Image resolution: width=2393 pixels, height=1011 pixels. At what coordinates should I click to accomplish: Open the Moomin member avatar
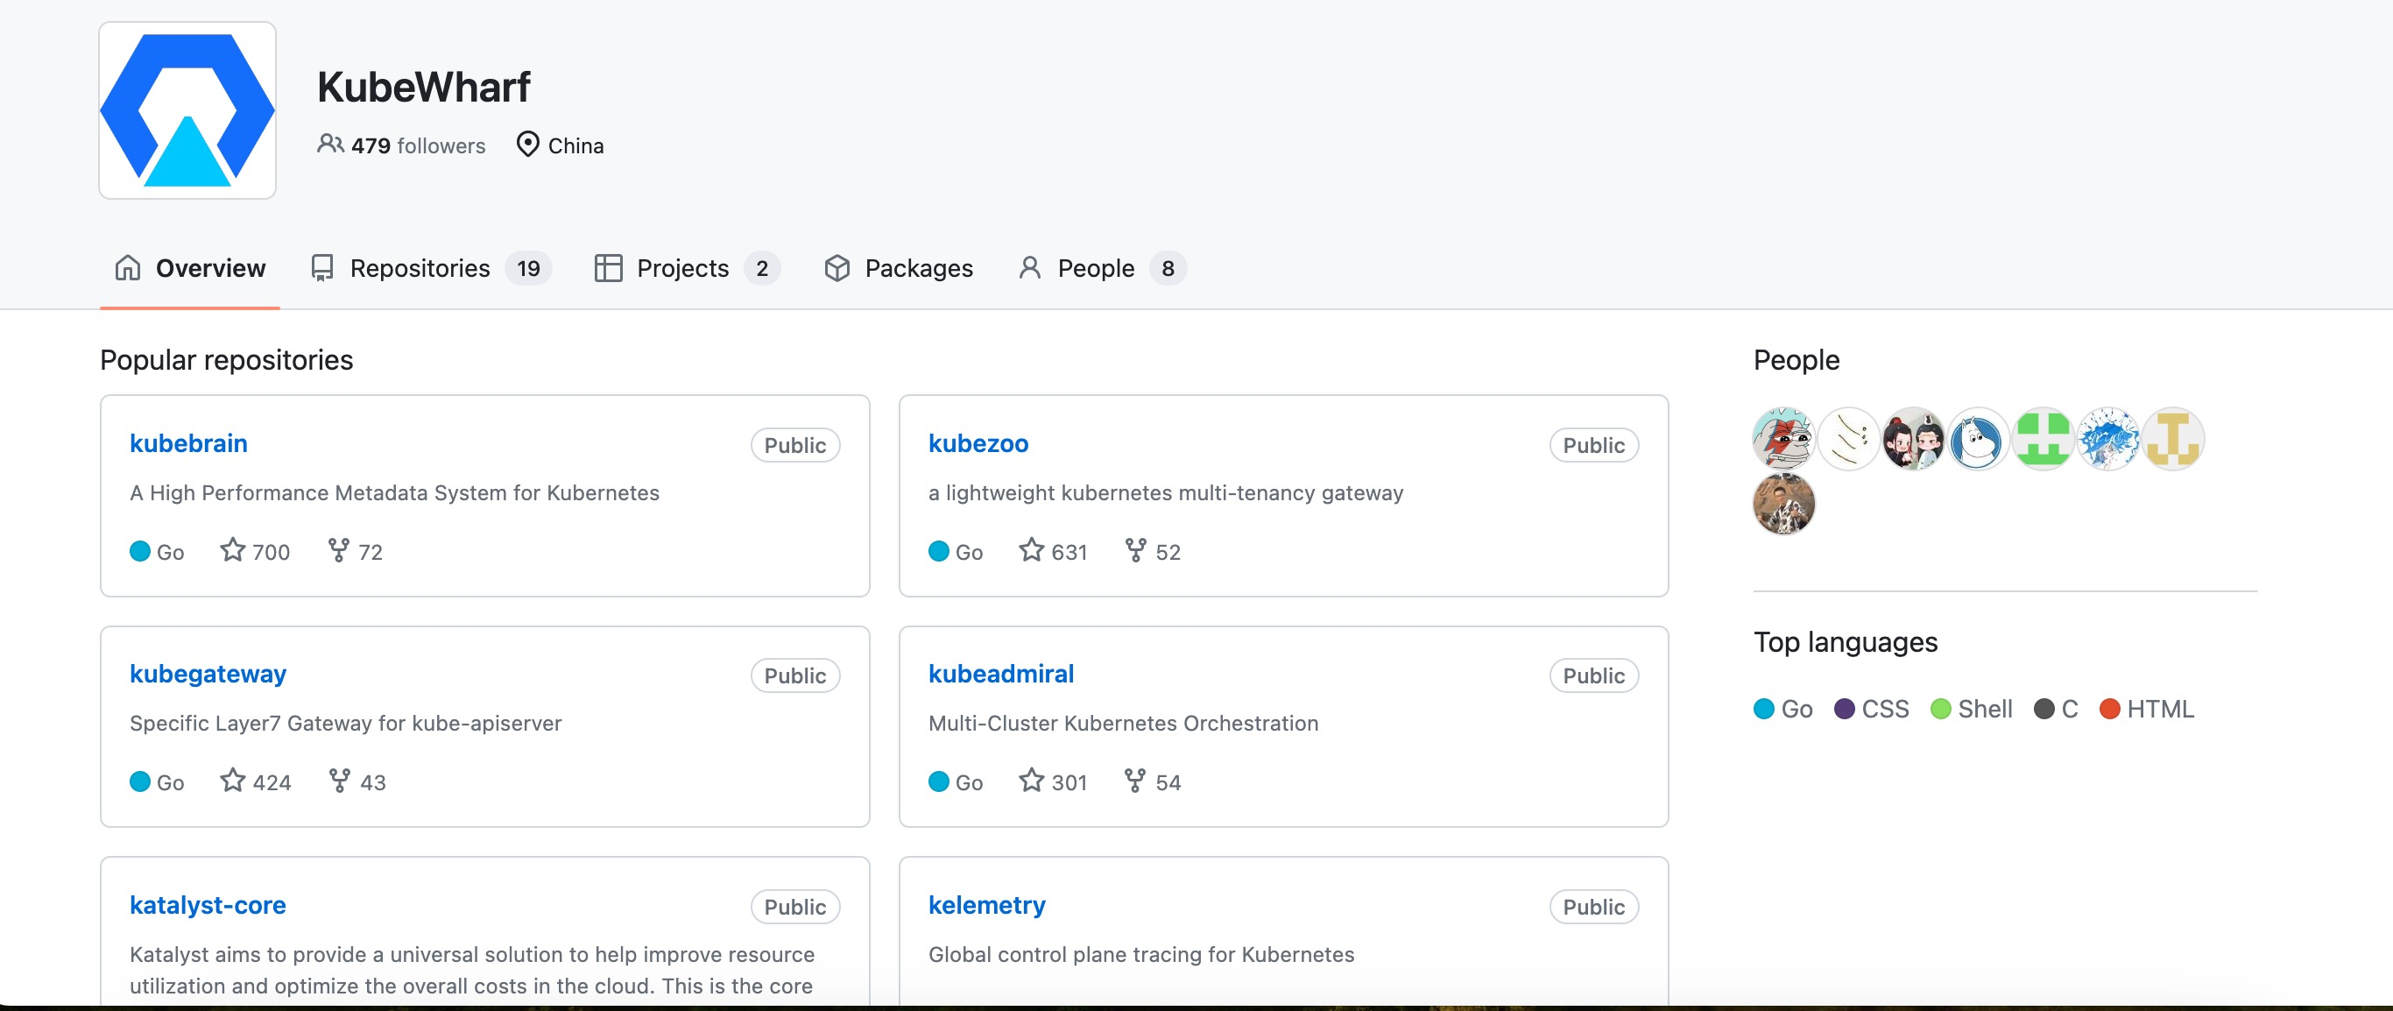tap(1978, 439)
